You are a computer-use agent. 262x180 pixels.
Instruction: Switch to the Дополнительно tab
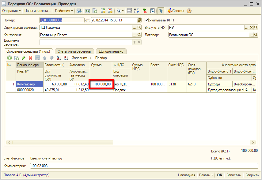pos(111,51)
